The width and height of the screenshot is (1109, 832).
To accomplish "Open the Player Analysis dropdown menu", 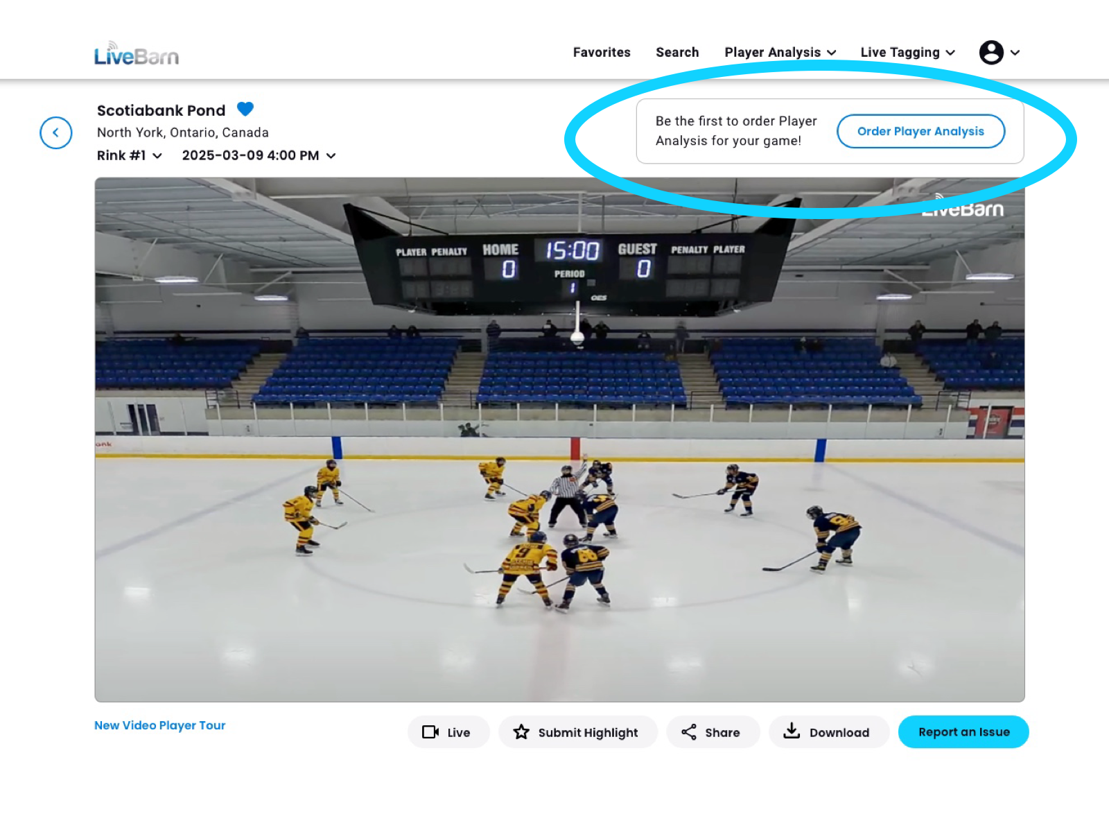I will pos(780,52).
